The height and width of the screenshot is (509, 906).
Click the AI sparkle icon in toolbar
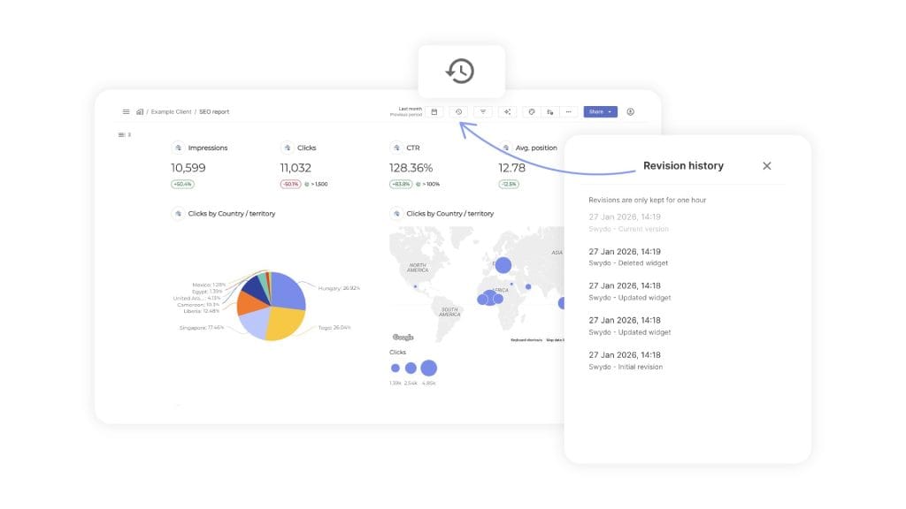click(507, 112)
